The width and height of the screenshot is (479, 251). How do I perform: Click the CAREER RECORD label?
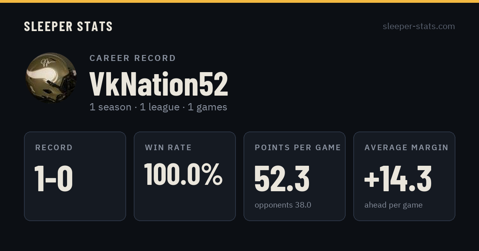[x=133, y=58]
